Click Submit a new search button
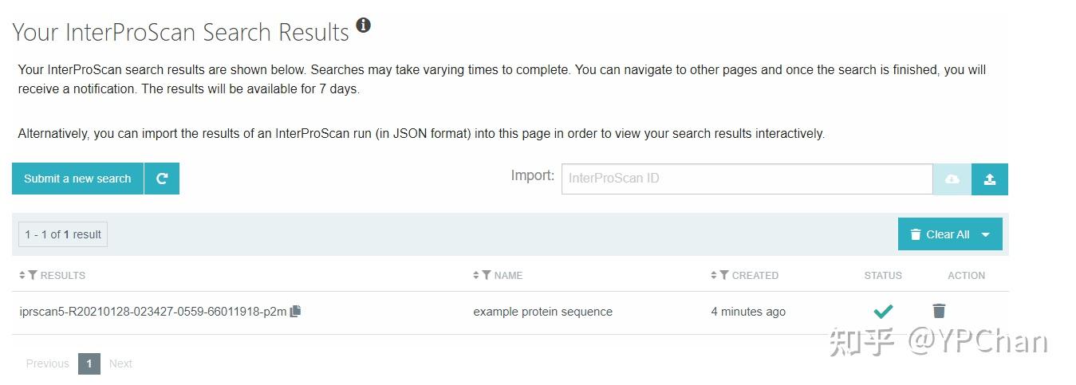This screenshot has height=385, width=1076. pos(77,179)
